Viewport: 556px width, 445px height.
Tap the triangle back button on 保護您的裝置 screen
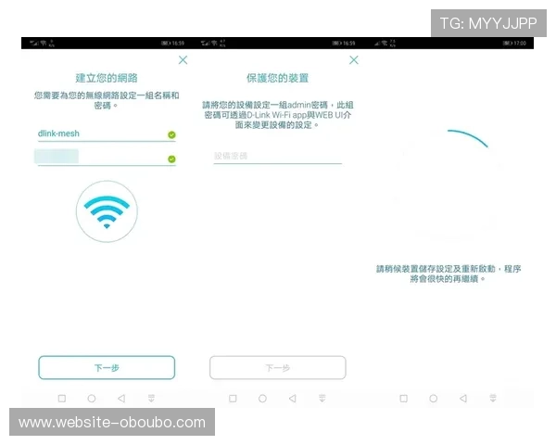click(x=292, y=399)
